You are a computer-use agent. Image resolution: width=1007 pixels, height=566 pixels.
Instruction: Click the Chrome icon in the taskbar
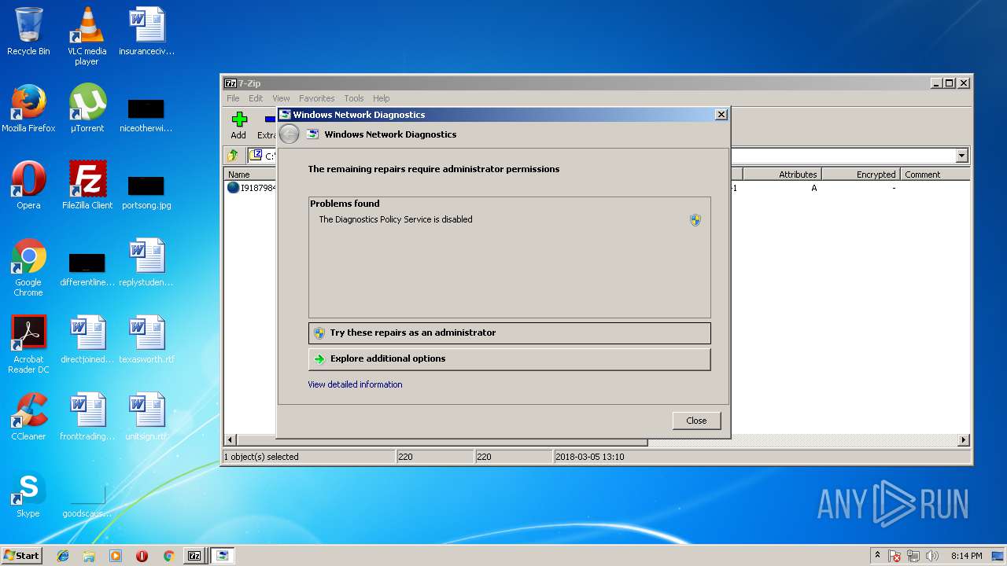pos(168,556)
